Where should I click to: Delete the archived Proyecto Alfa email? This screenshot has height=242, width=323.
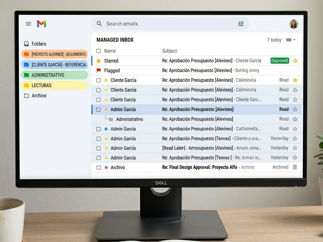(x=295, y=167)
